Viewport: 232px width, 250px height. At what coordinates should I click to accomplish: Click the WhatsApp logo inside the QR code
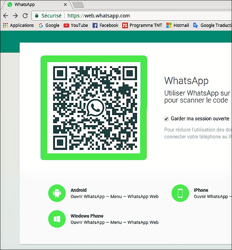[95, 108]
